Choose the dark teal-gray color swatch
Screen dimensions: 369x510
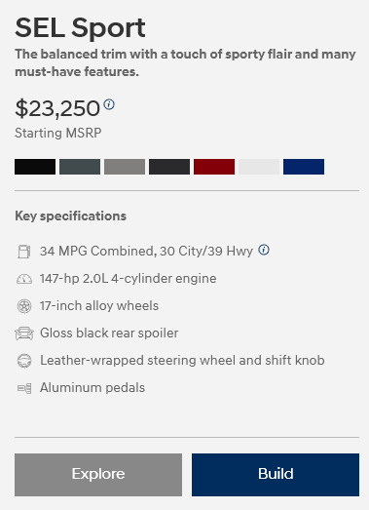(80, 167)
